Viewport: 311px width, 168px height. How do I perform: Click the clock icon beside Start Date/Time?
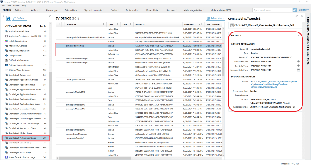[299, 62]
